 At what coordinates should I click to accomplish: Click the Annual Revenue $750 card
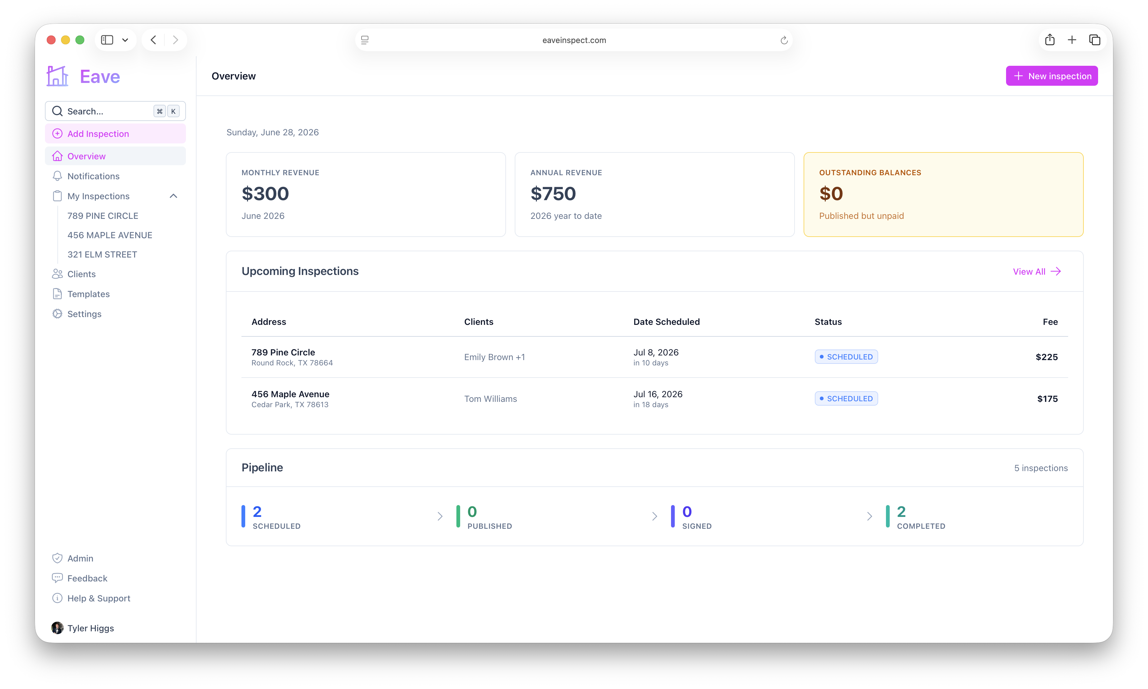point(654,195)
